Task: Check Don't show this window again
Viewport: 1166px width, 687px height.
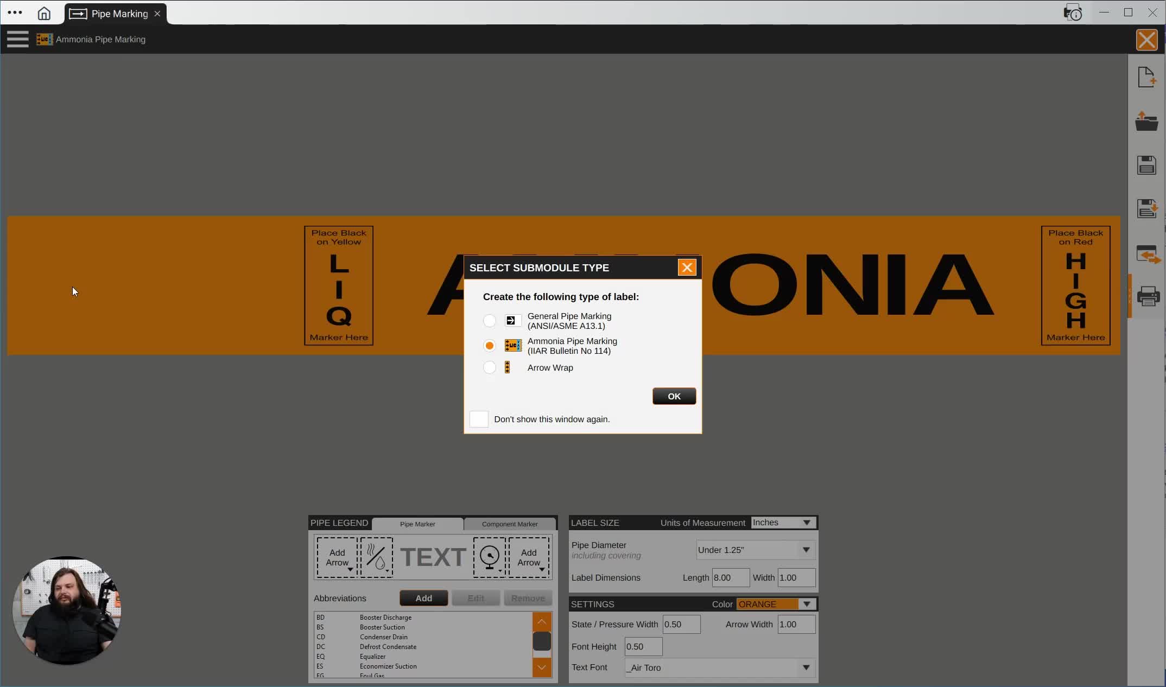Action: tap(479, 419)
